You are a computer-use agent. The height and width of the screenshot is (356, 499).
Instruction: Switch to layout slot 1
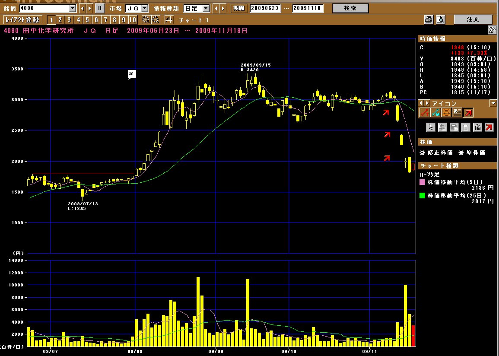51,20
